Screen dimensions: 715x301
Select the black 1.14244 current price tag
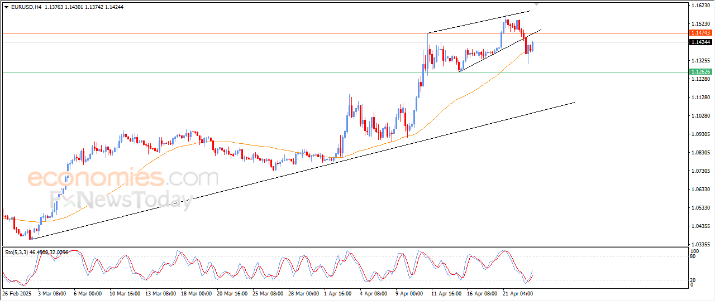click(x=700, y=42)
